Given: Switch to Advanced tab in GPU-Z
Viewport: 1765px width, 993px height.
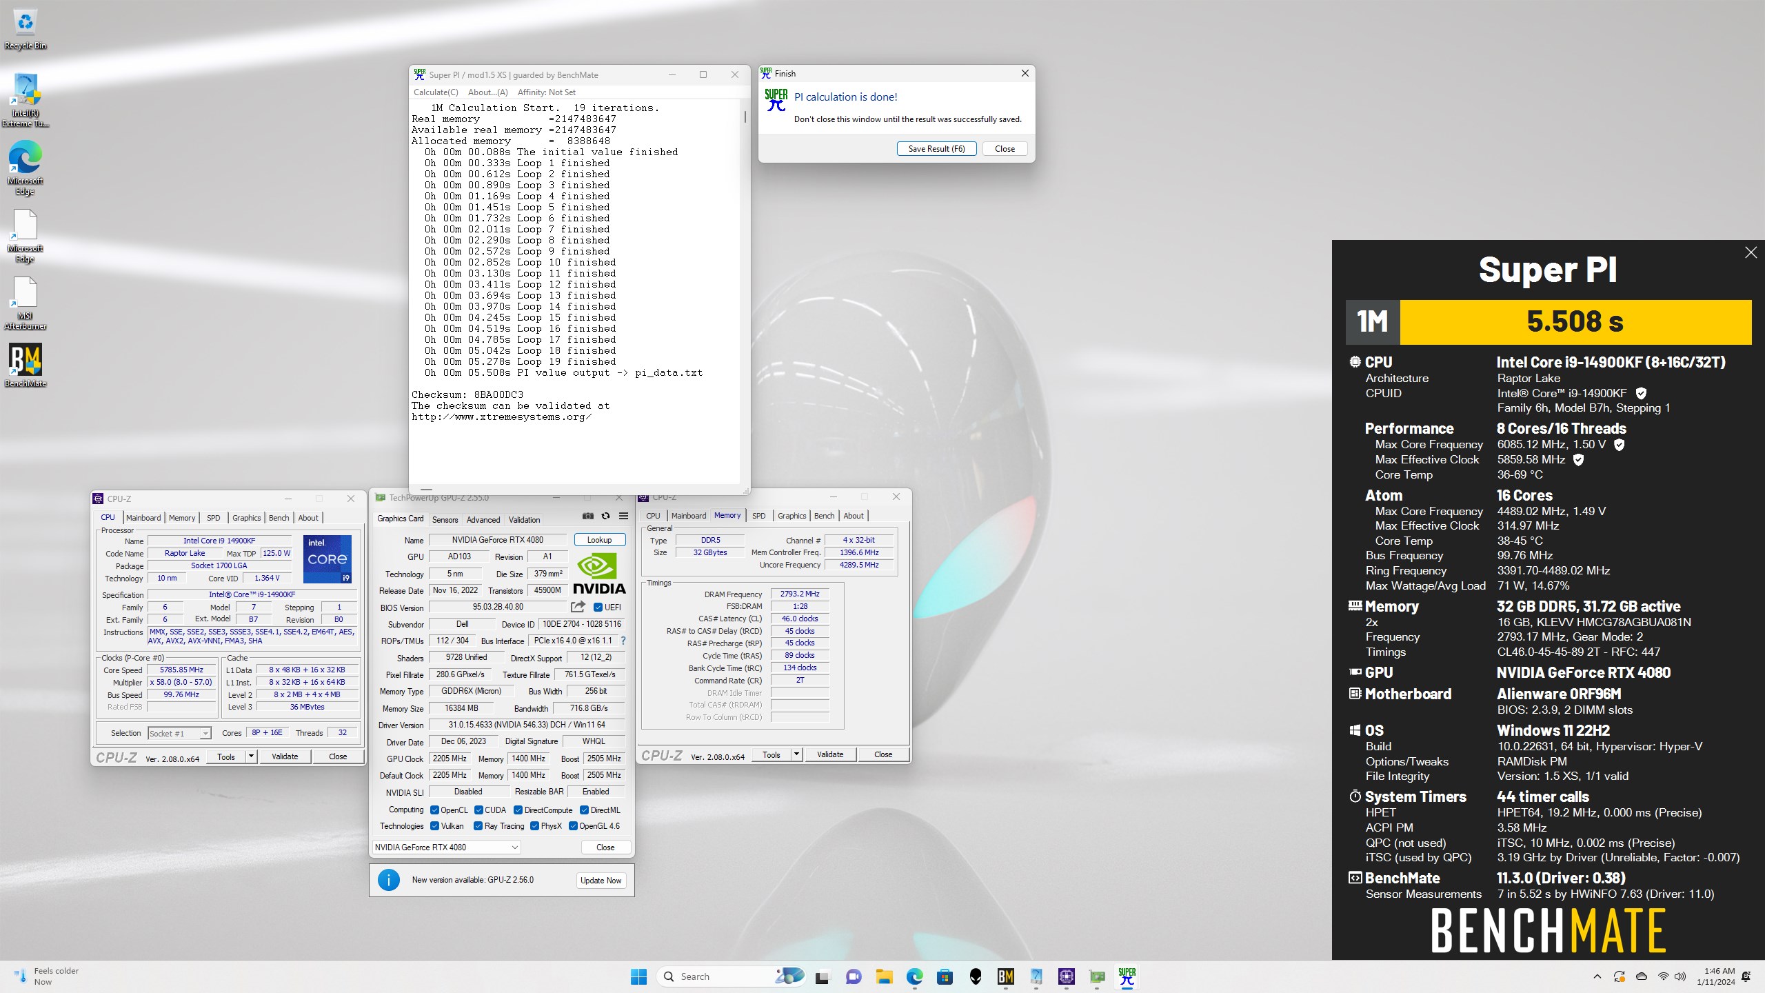Looking at the screenshot, I should (483, 520).
